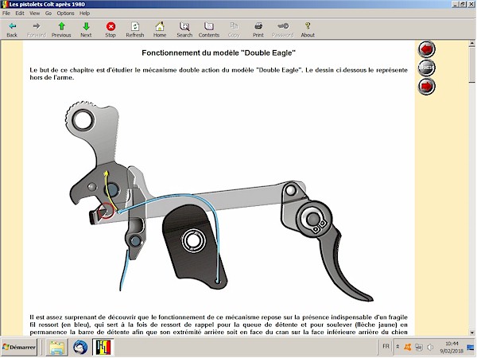The height and width of the screenshot is (358, 477).
Task: Open the Go menu
Action: click(48, 14)
